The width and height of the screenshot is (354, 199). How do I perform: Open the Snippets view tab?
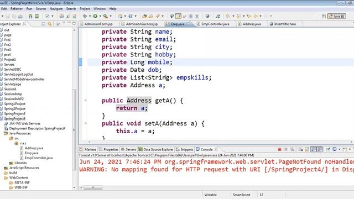coord(185,149)
